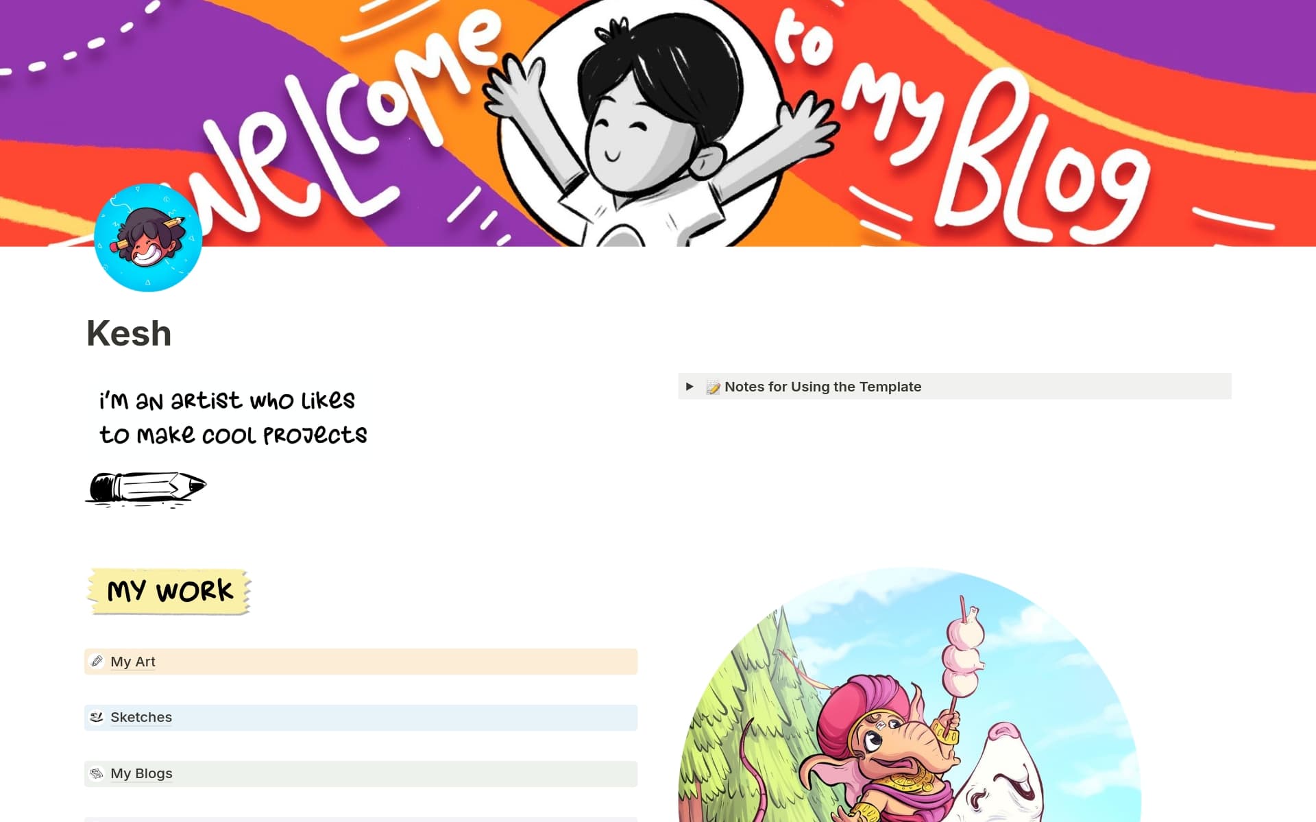Click the sketch icon beside Sketches
Image resolution: width=1316 pixels, height=822 pixels.
pyautogui.click(x=97, y=717)
